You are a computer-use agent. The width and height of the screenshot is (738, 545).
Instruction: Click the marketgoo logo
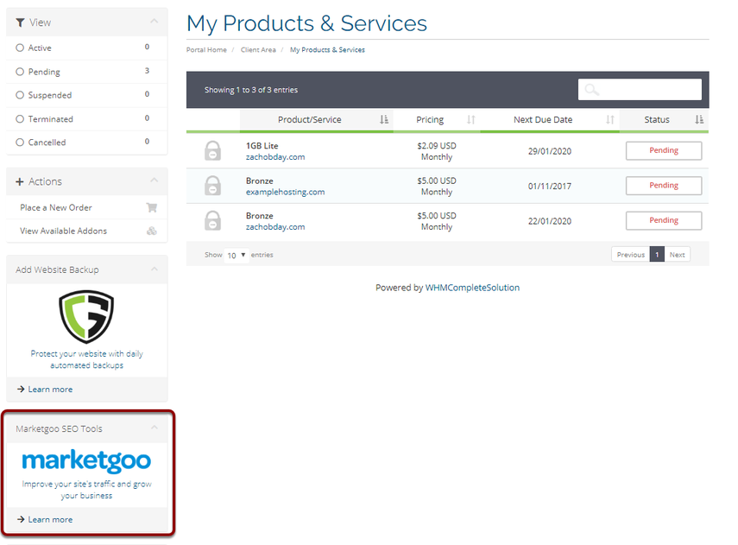[86, 459]
